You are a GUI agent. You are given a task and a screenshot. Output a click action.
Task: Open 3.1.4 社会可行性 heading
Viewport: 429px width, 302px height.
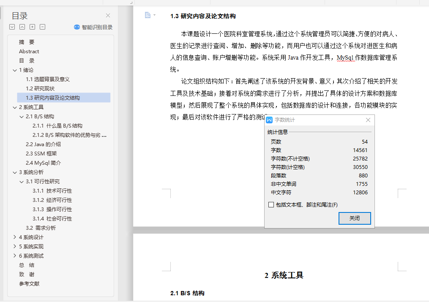(52, 219)
